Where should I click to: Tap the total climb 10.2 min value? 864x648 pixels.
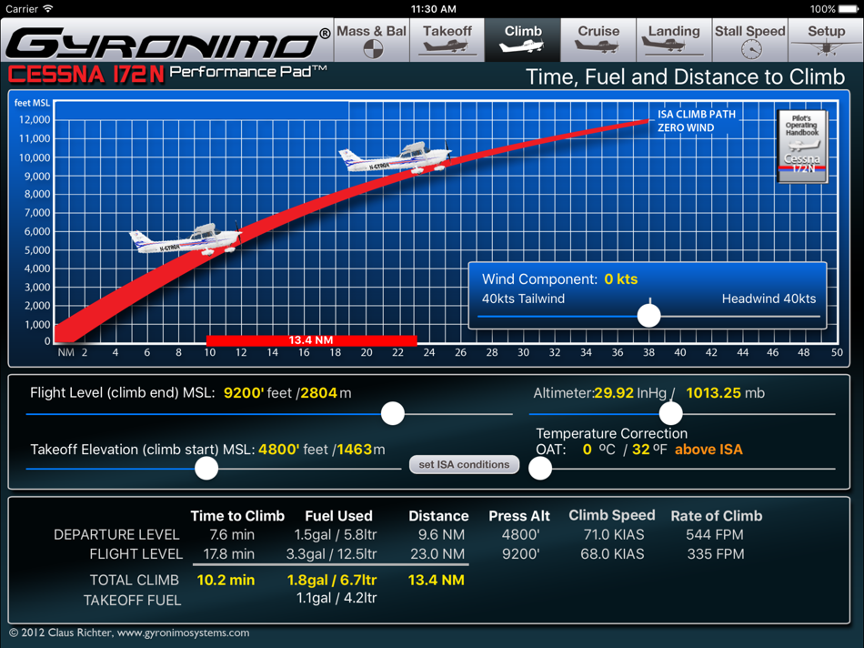(x=226, y=580)
